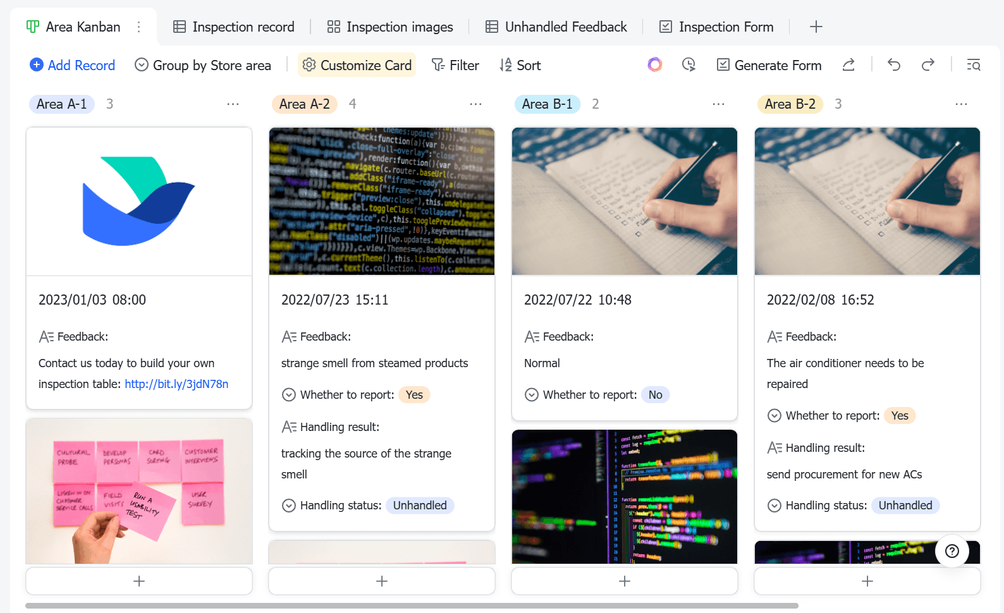Open the handwriting photo in Area B-2 card
1004x613 pixels.
[x=867, y=202]
